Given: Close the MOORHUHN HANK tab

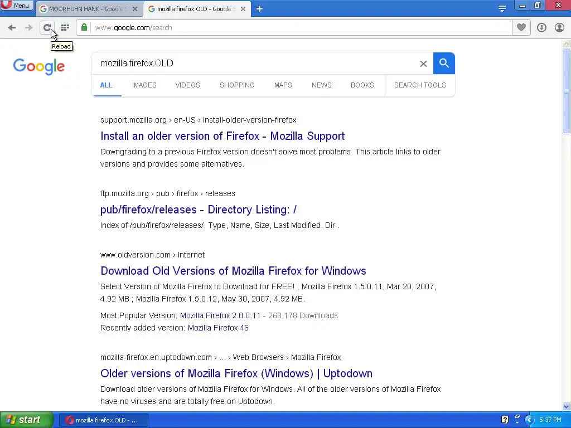Looking at the screenshot, I should point(135,9).
